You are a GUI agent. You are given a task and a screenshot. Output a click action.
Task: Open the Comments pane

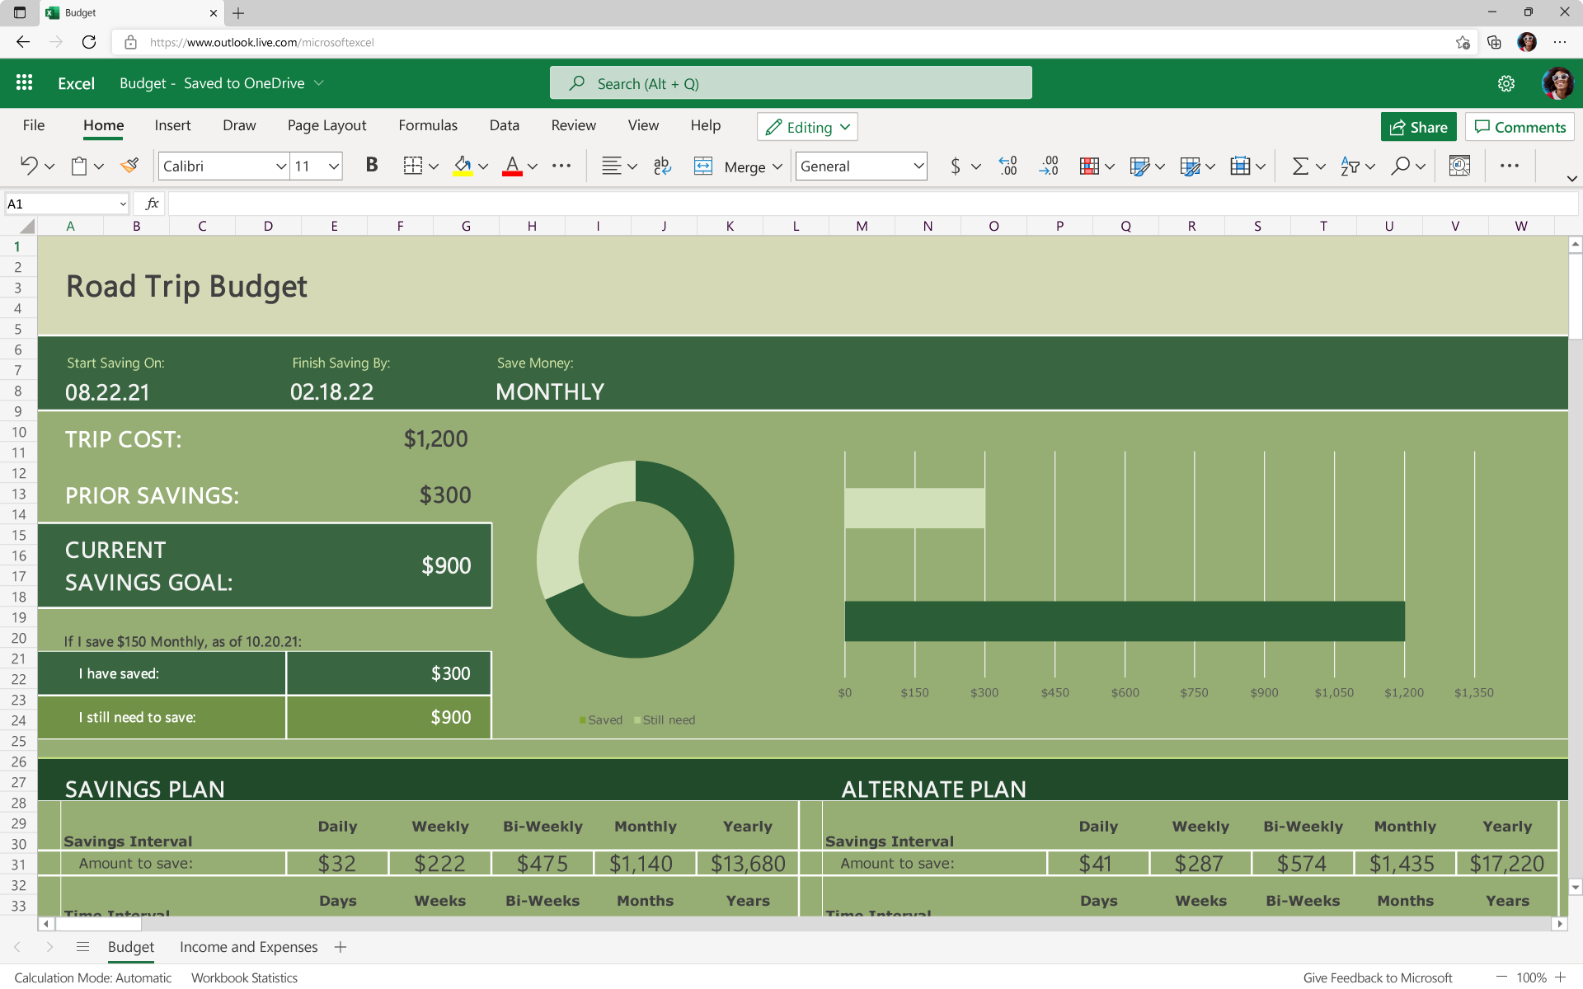pyautogui.click(x=1520, y=126)
